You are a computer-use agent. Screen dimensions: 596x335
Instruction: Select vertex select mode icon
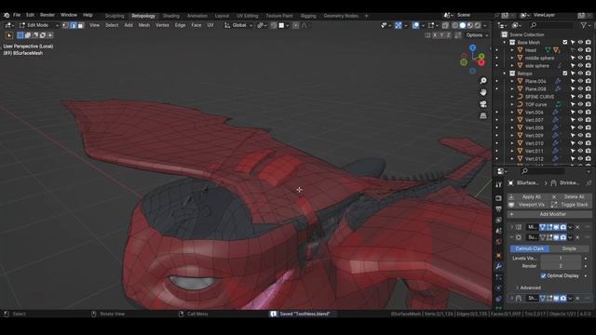(65, 25)
